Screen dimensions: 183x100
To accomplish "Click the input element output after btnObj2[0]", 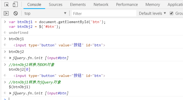I will click(x=59, y=76).
